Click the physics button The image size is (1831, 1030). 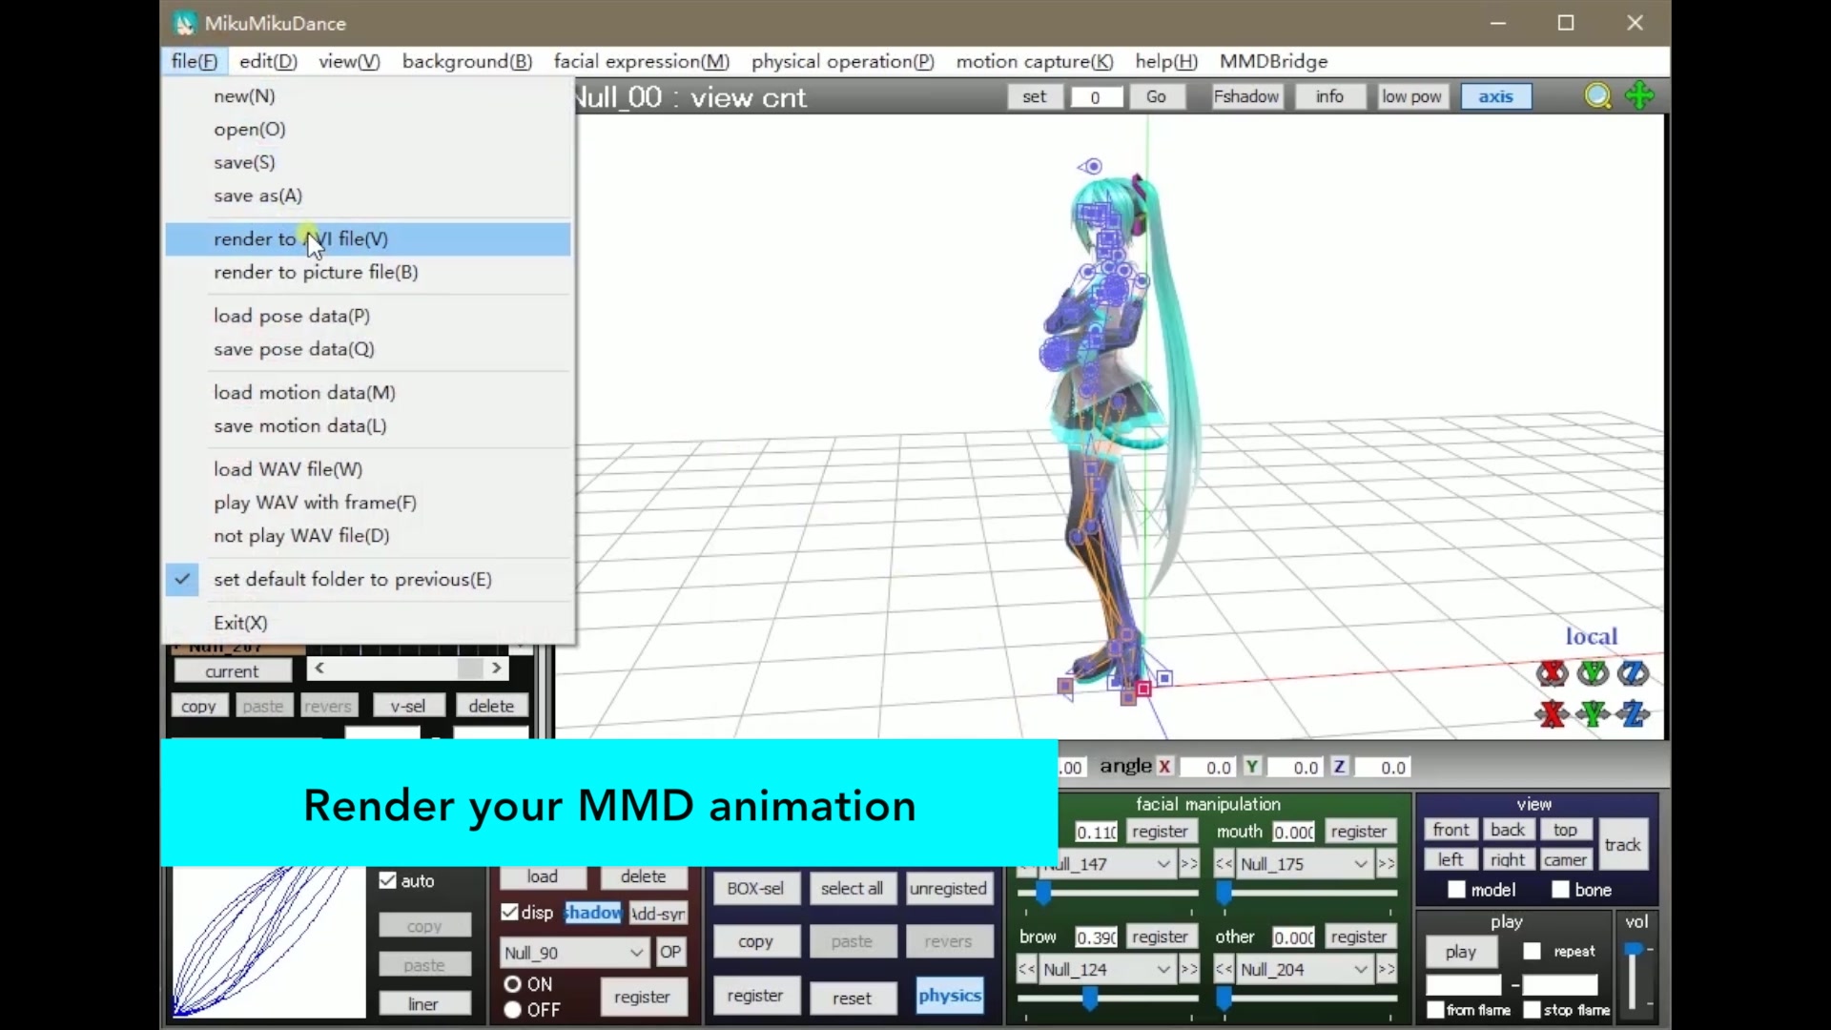click(949, 996)
